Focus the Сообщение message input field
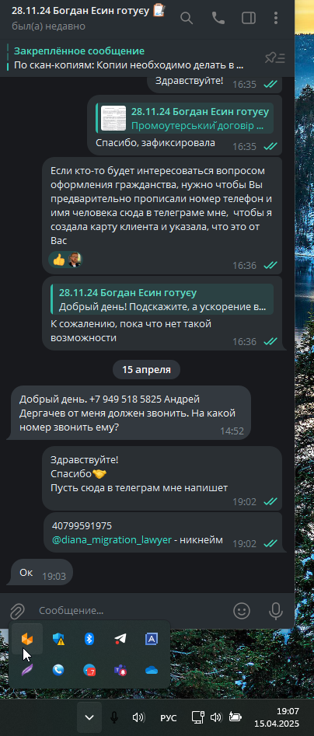Image resolution: width=314 pixels, height=736 pixels. 131,611
